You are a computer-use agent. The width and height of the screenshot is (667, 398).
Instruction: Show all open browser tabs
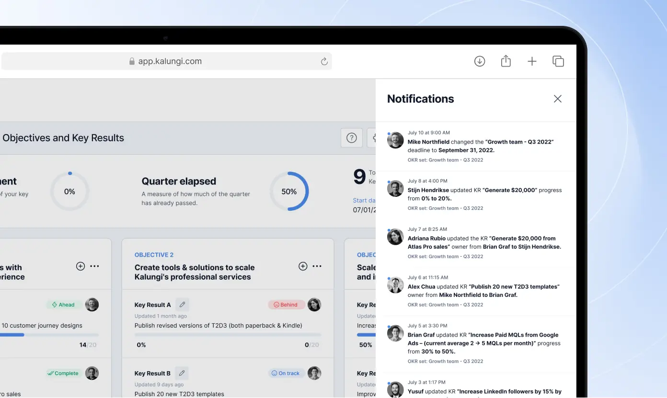tap(558, 61)
